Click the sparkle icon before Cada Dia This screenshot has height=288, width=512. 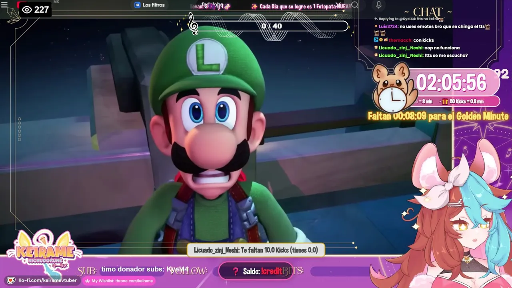tap(254, 6)
